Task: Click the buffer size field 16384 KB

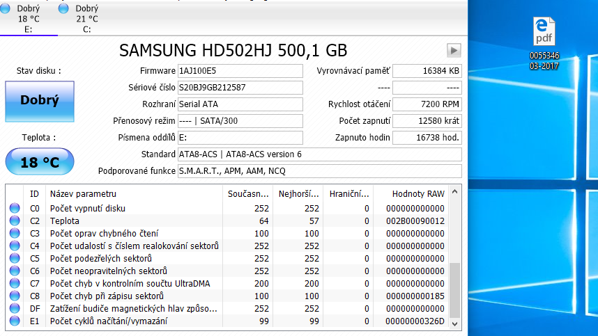Action: [x=427, y=71]
